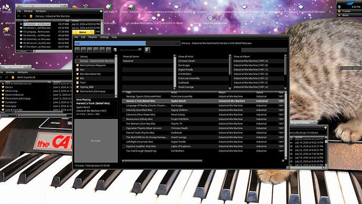The height and width of the screenshot is (204, 362).
Task: Click the blue playback progress bar
Action: point(110,43)
